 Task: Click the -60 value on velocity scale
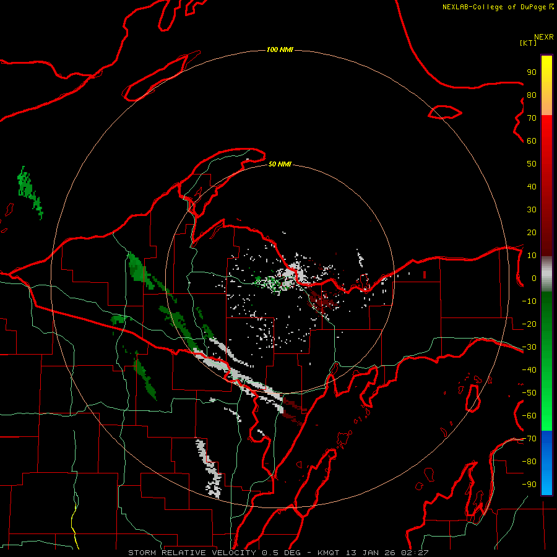[x=529, y=416]
